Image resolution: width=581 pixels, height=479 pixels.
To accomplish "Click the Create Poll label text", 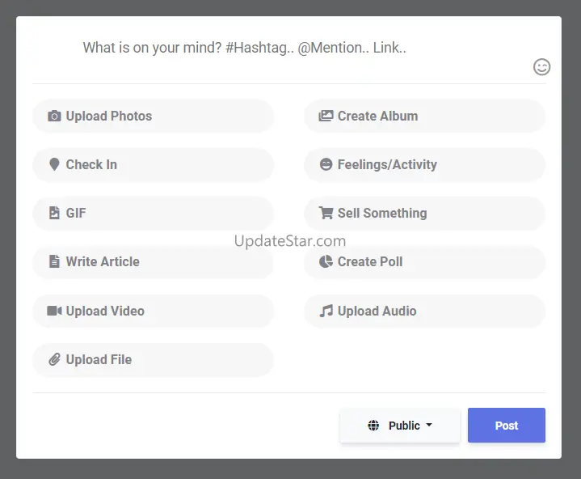I will coord(369,262).
